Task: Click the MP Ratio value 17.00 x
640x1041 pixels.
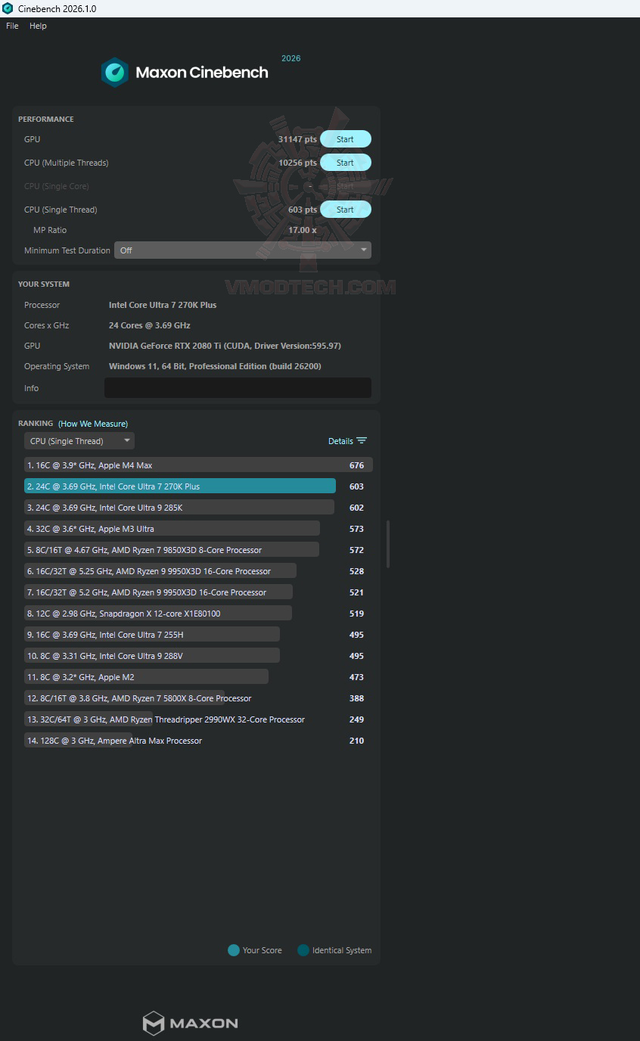Action: tap(303, 230)
